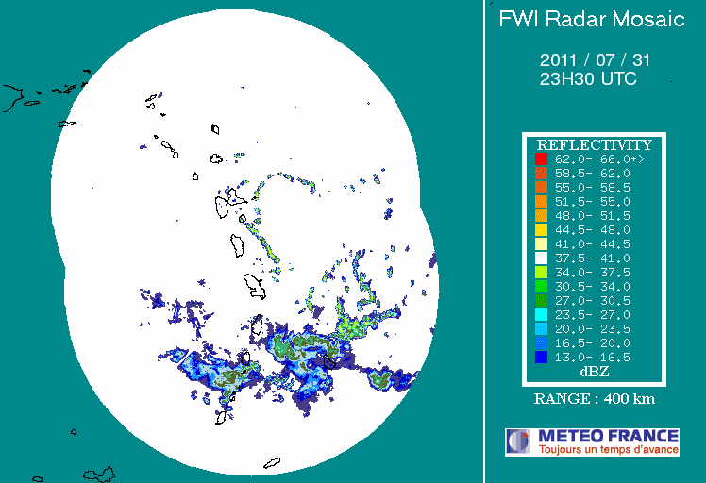Image resolution: width=706 pixels, height=483 pixels.
Task: Click the white 37.5-41.0 legend swatch
Action: (541, 258)
